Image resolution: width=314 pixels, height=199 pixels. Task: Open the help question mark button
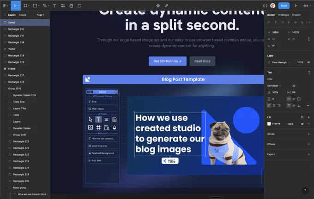tap(305, 190)
